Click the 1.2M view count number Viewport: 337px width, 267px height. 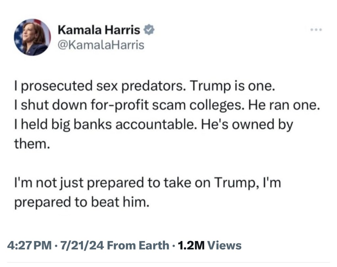tap(191, 245)
